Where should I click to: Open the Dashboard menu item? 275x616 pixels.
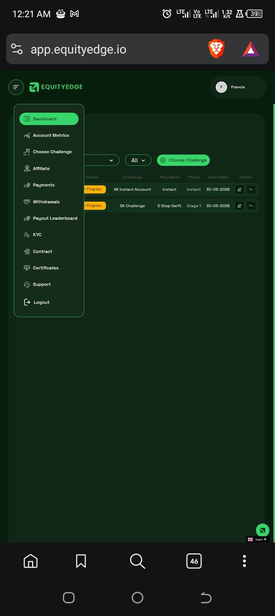tap(49, 119)
